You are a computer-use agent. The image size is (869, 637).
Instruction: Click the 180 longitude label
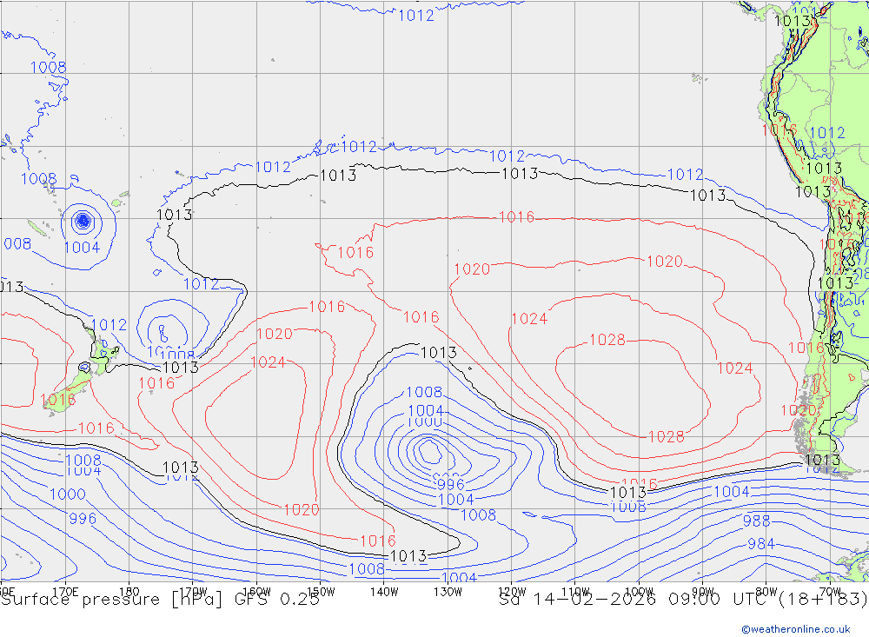coord(129,592)
